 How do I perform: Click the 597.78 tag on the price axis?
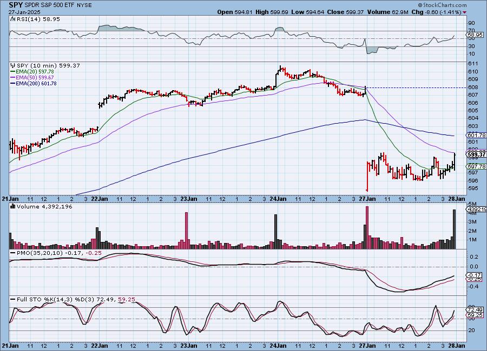point(476,166)
